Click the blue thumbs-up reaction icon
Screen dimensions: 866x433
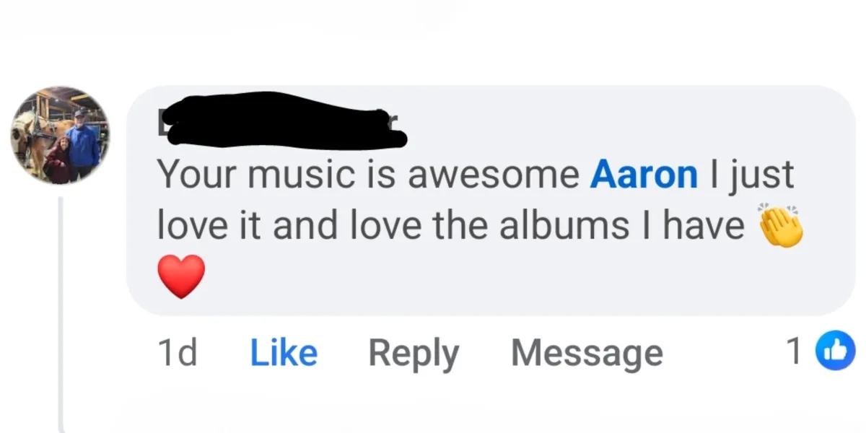(834, 352)
